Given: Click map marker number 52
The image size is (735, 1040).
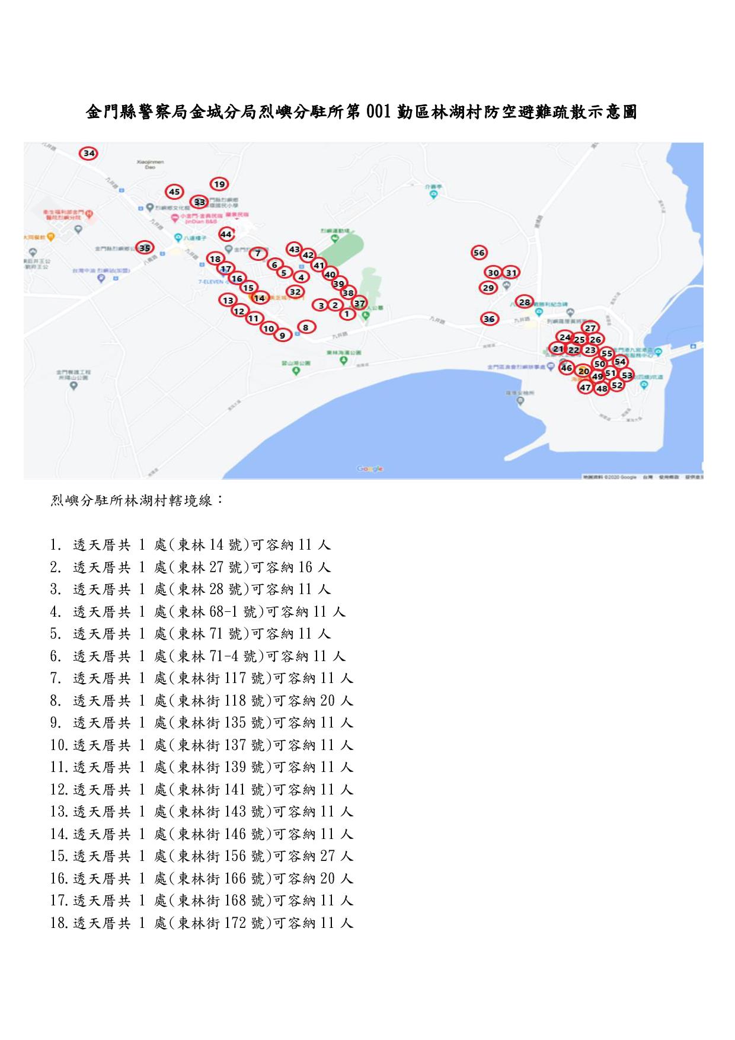Looking at the screenshot, I should [x=617, y=385].
